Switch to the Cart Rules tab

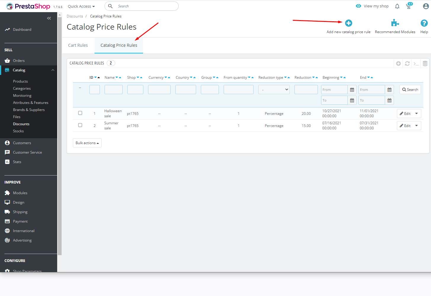click(x=78, y=45)
